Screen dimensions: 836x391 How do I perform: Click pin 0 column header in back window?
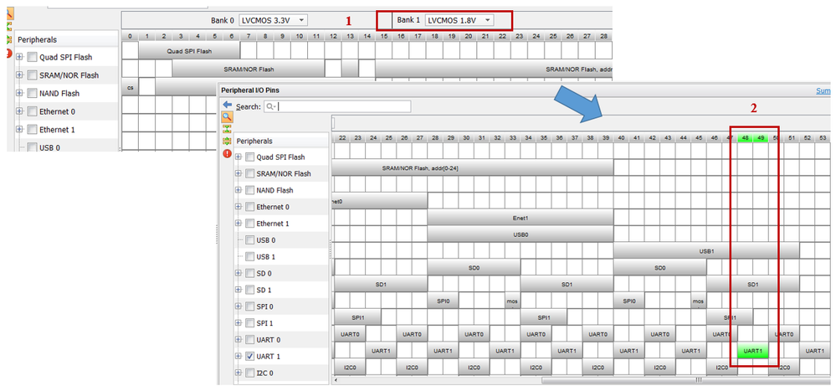point(130,36)
